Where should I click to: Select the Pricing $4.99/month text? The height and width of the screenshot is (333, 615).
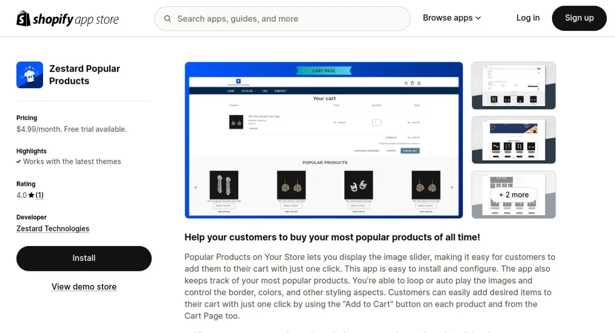[x=71, y=129]
